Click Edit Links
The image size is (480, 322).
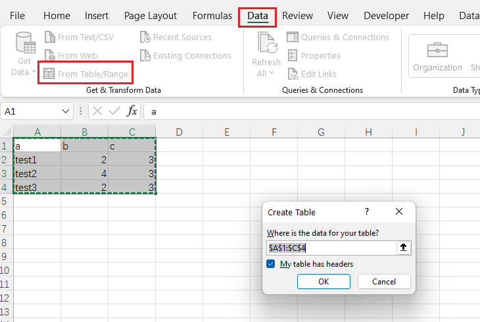(x=312, y=74)
